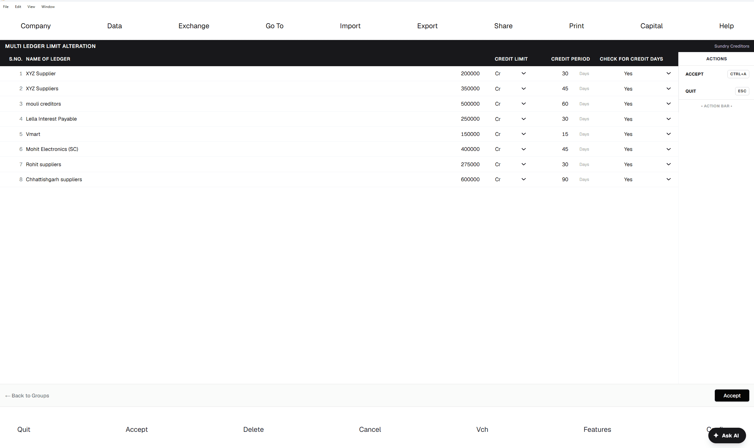Click Vch in the bottom bar
This screenshot has width=754, height=448.
[x=482, y=429]
